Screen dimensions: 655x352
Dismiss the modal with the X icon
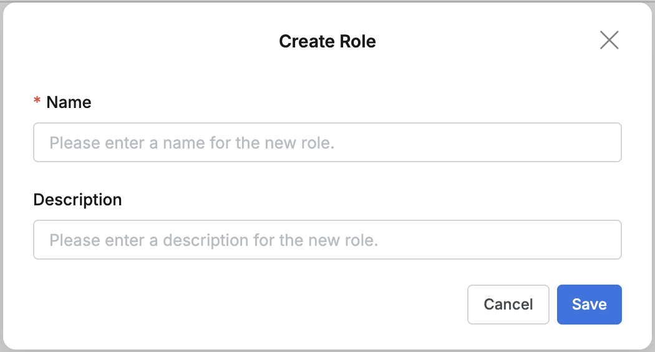pos(609,41)
